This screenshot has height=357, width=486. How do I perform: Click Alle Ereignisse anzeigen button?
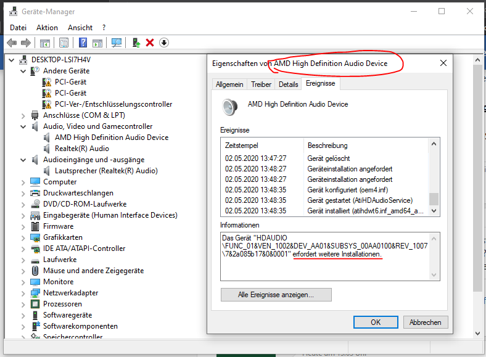(276, 295)
